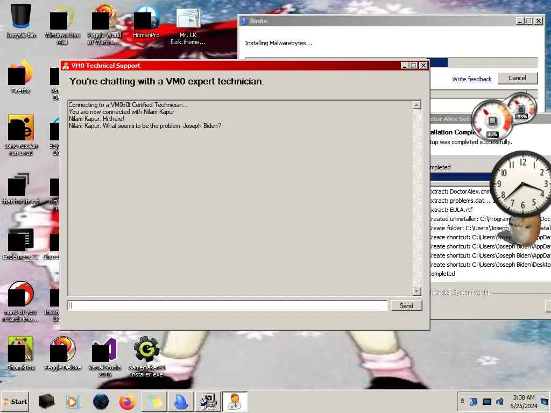Click the Start button
Viewport: 551px width, 413px height.
pyautogui.click(x=15, y=401)
